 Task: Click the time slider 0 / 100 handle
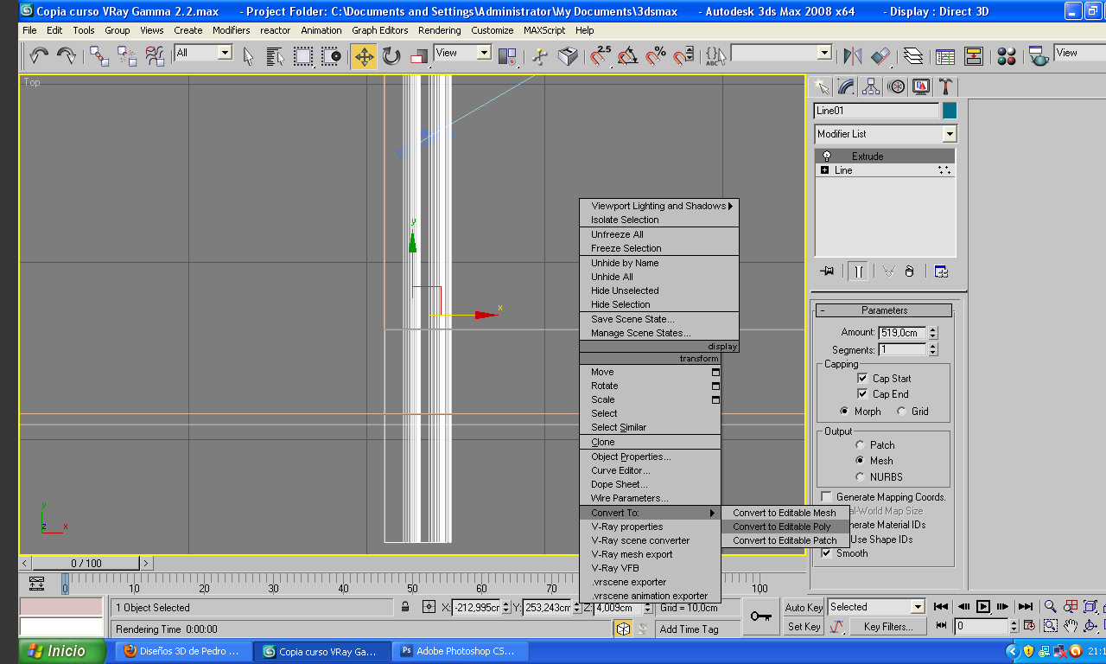[86, 563]
